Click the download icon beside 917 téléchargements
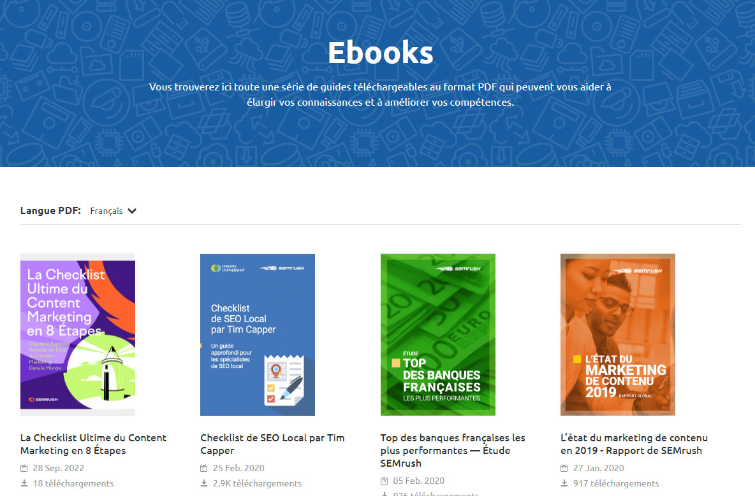 (x=564, y=483)
